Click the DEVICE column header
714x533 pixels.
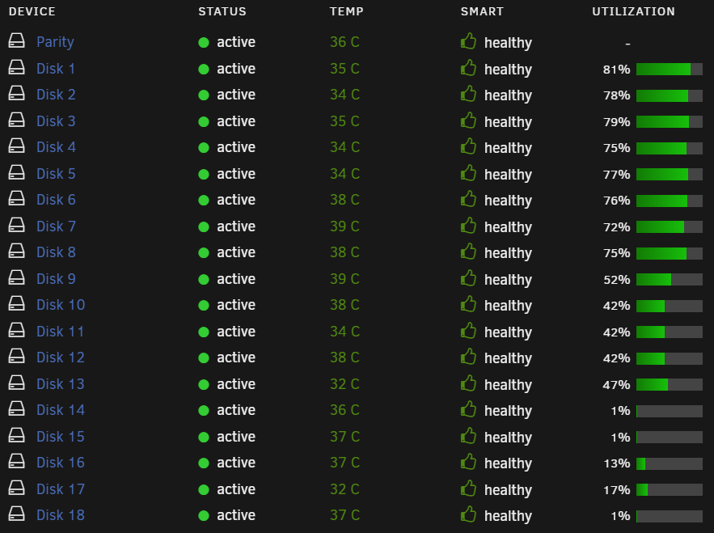(32, 11)
